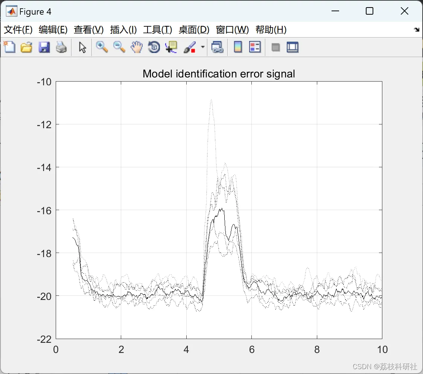The width and height of the screenshot is (423, 374).
Task: Select the Data Cursor tool
Action: (x=171, y=47)
